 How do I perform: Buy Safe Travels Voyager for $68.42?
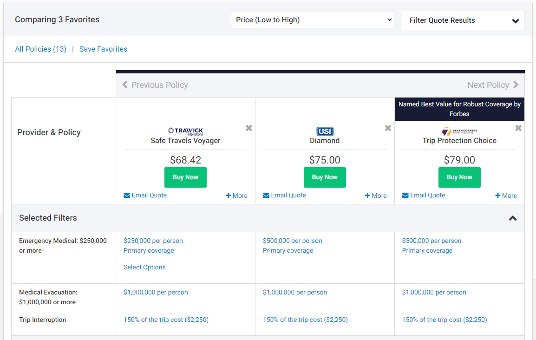point(186,177)
